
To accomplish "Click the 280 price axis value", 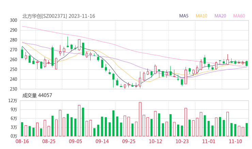I will tap(14, 40).
